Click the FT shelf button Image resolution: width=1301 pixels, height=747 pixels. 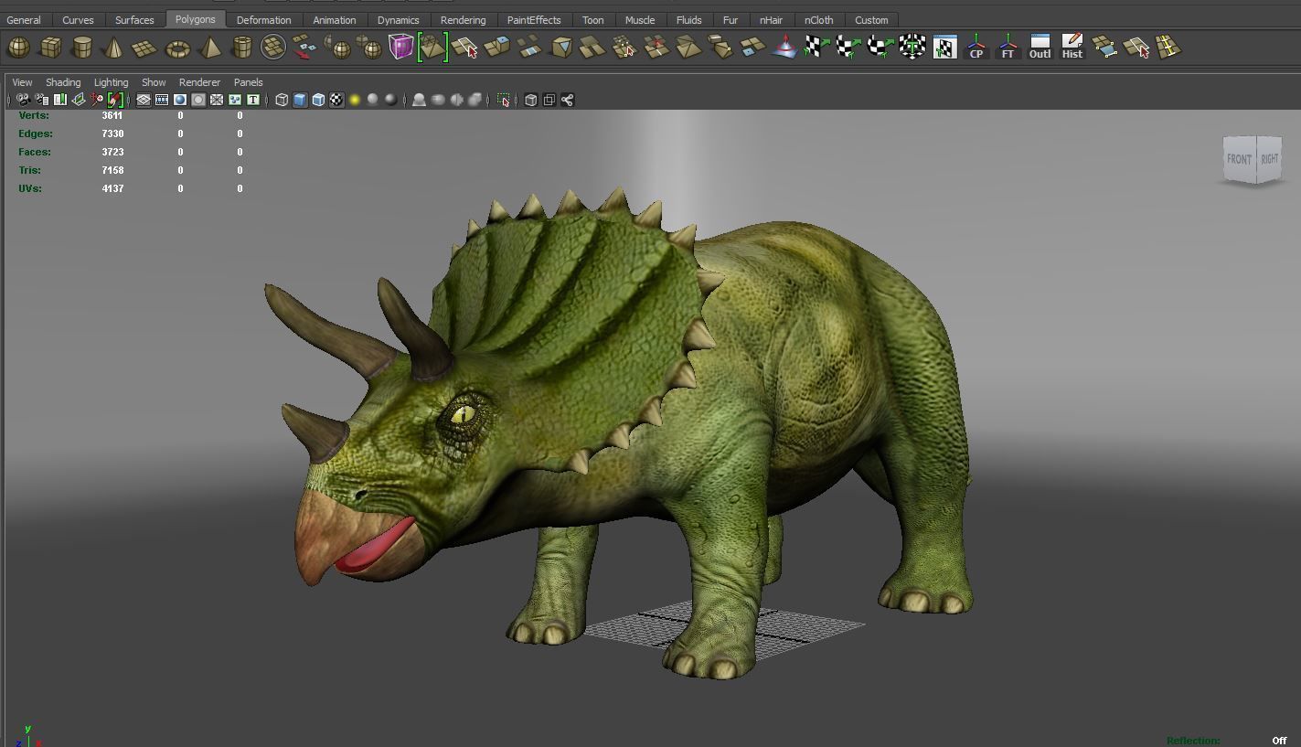[x=1008, y=47]
